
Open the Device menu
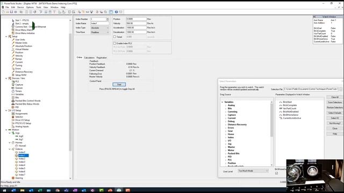[x=20, y=7]
